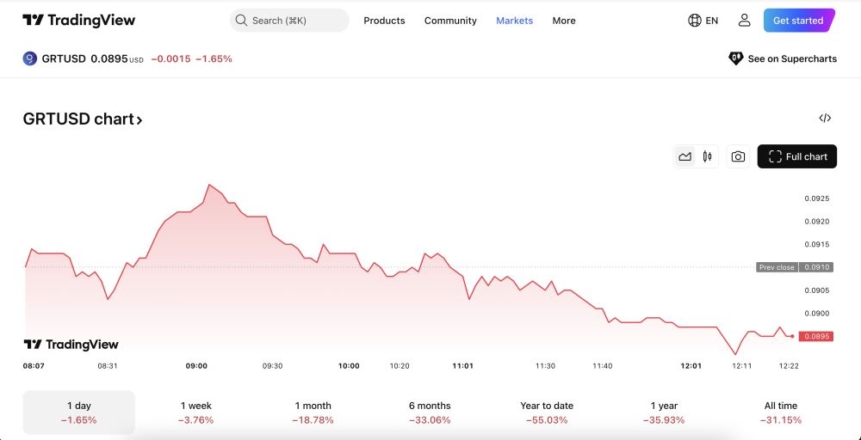Select the 1 week time range

[196, 412]
